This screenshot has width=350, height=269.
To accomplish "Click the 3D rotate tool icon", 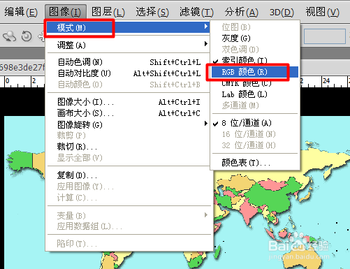I will click(x=10, y=36).
